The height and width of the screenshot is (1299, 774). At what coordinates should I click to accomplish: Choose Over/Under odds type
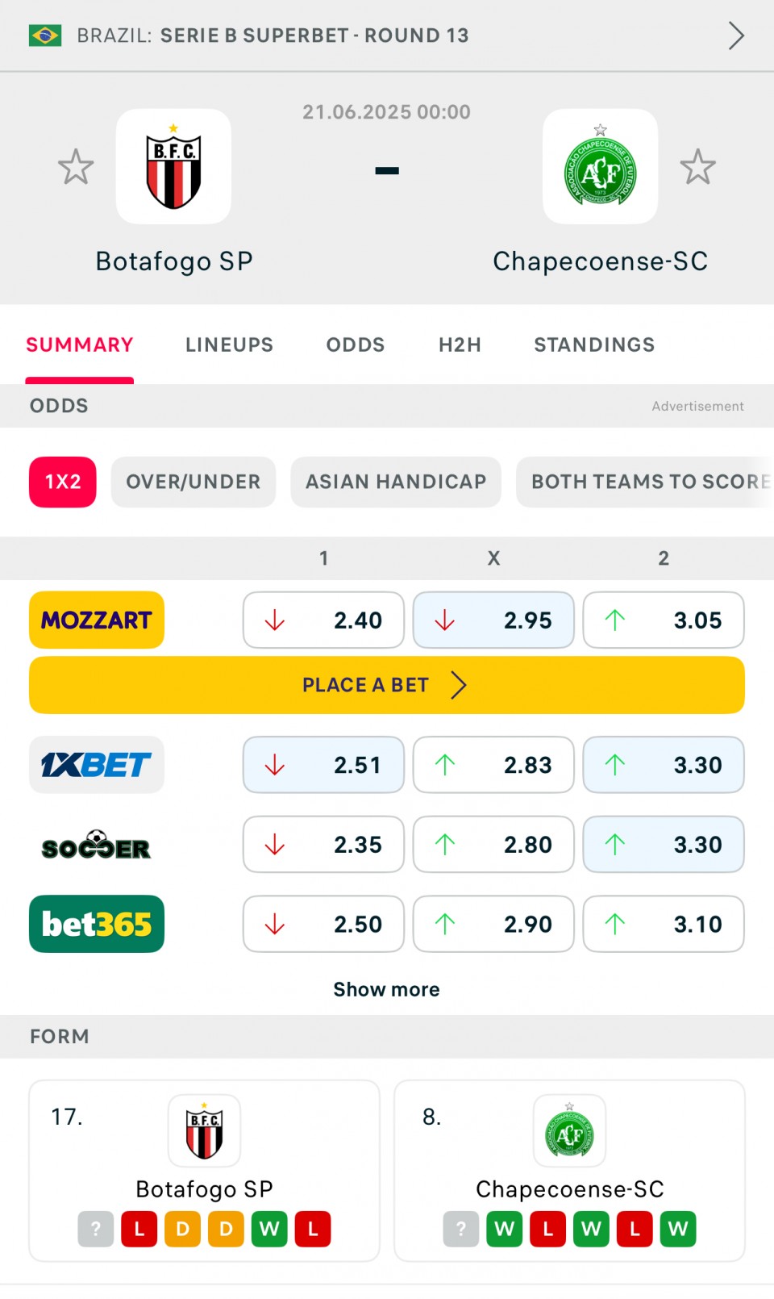[x=193, y=482]
